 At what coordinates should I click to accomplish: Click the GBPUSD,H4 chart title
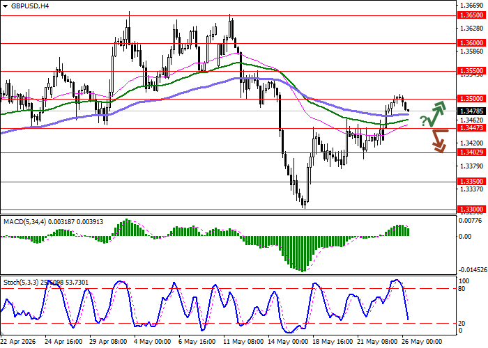(x=30, y=6)
